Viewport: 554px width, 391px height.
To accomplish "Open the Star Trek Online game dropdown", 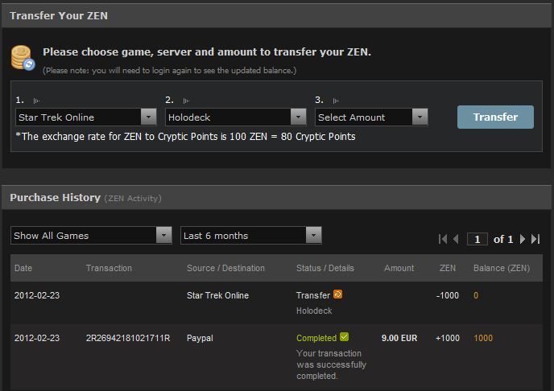I will [x=86, y=117].
